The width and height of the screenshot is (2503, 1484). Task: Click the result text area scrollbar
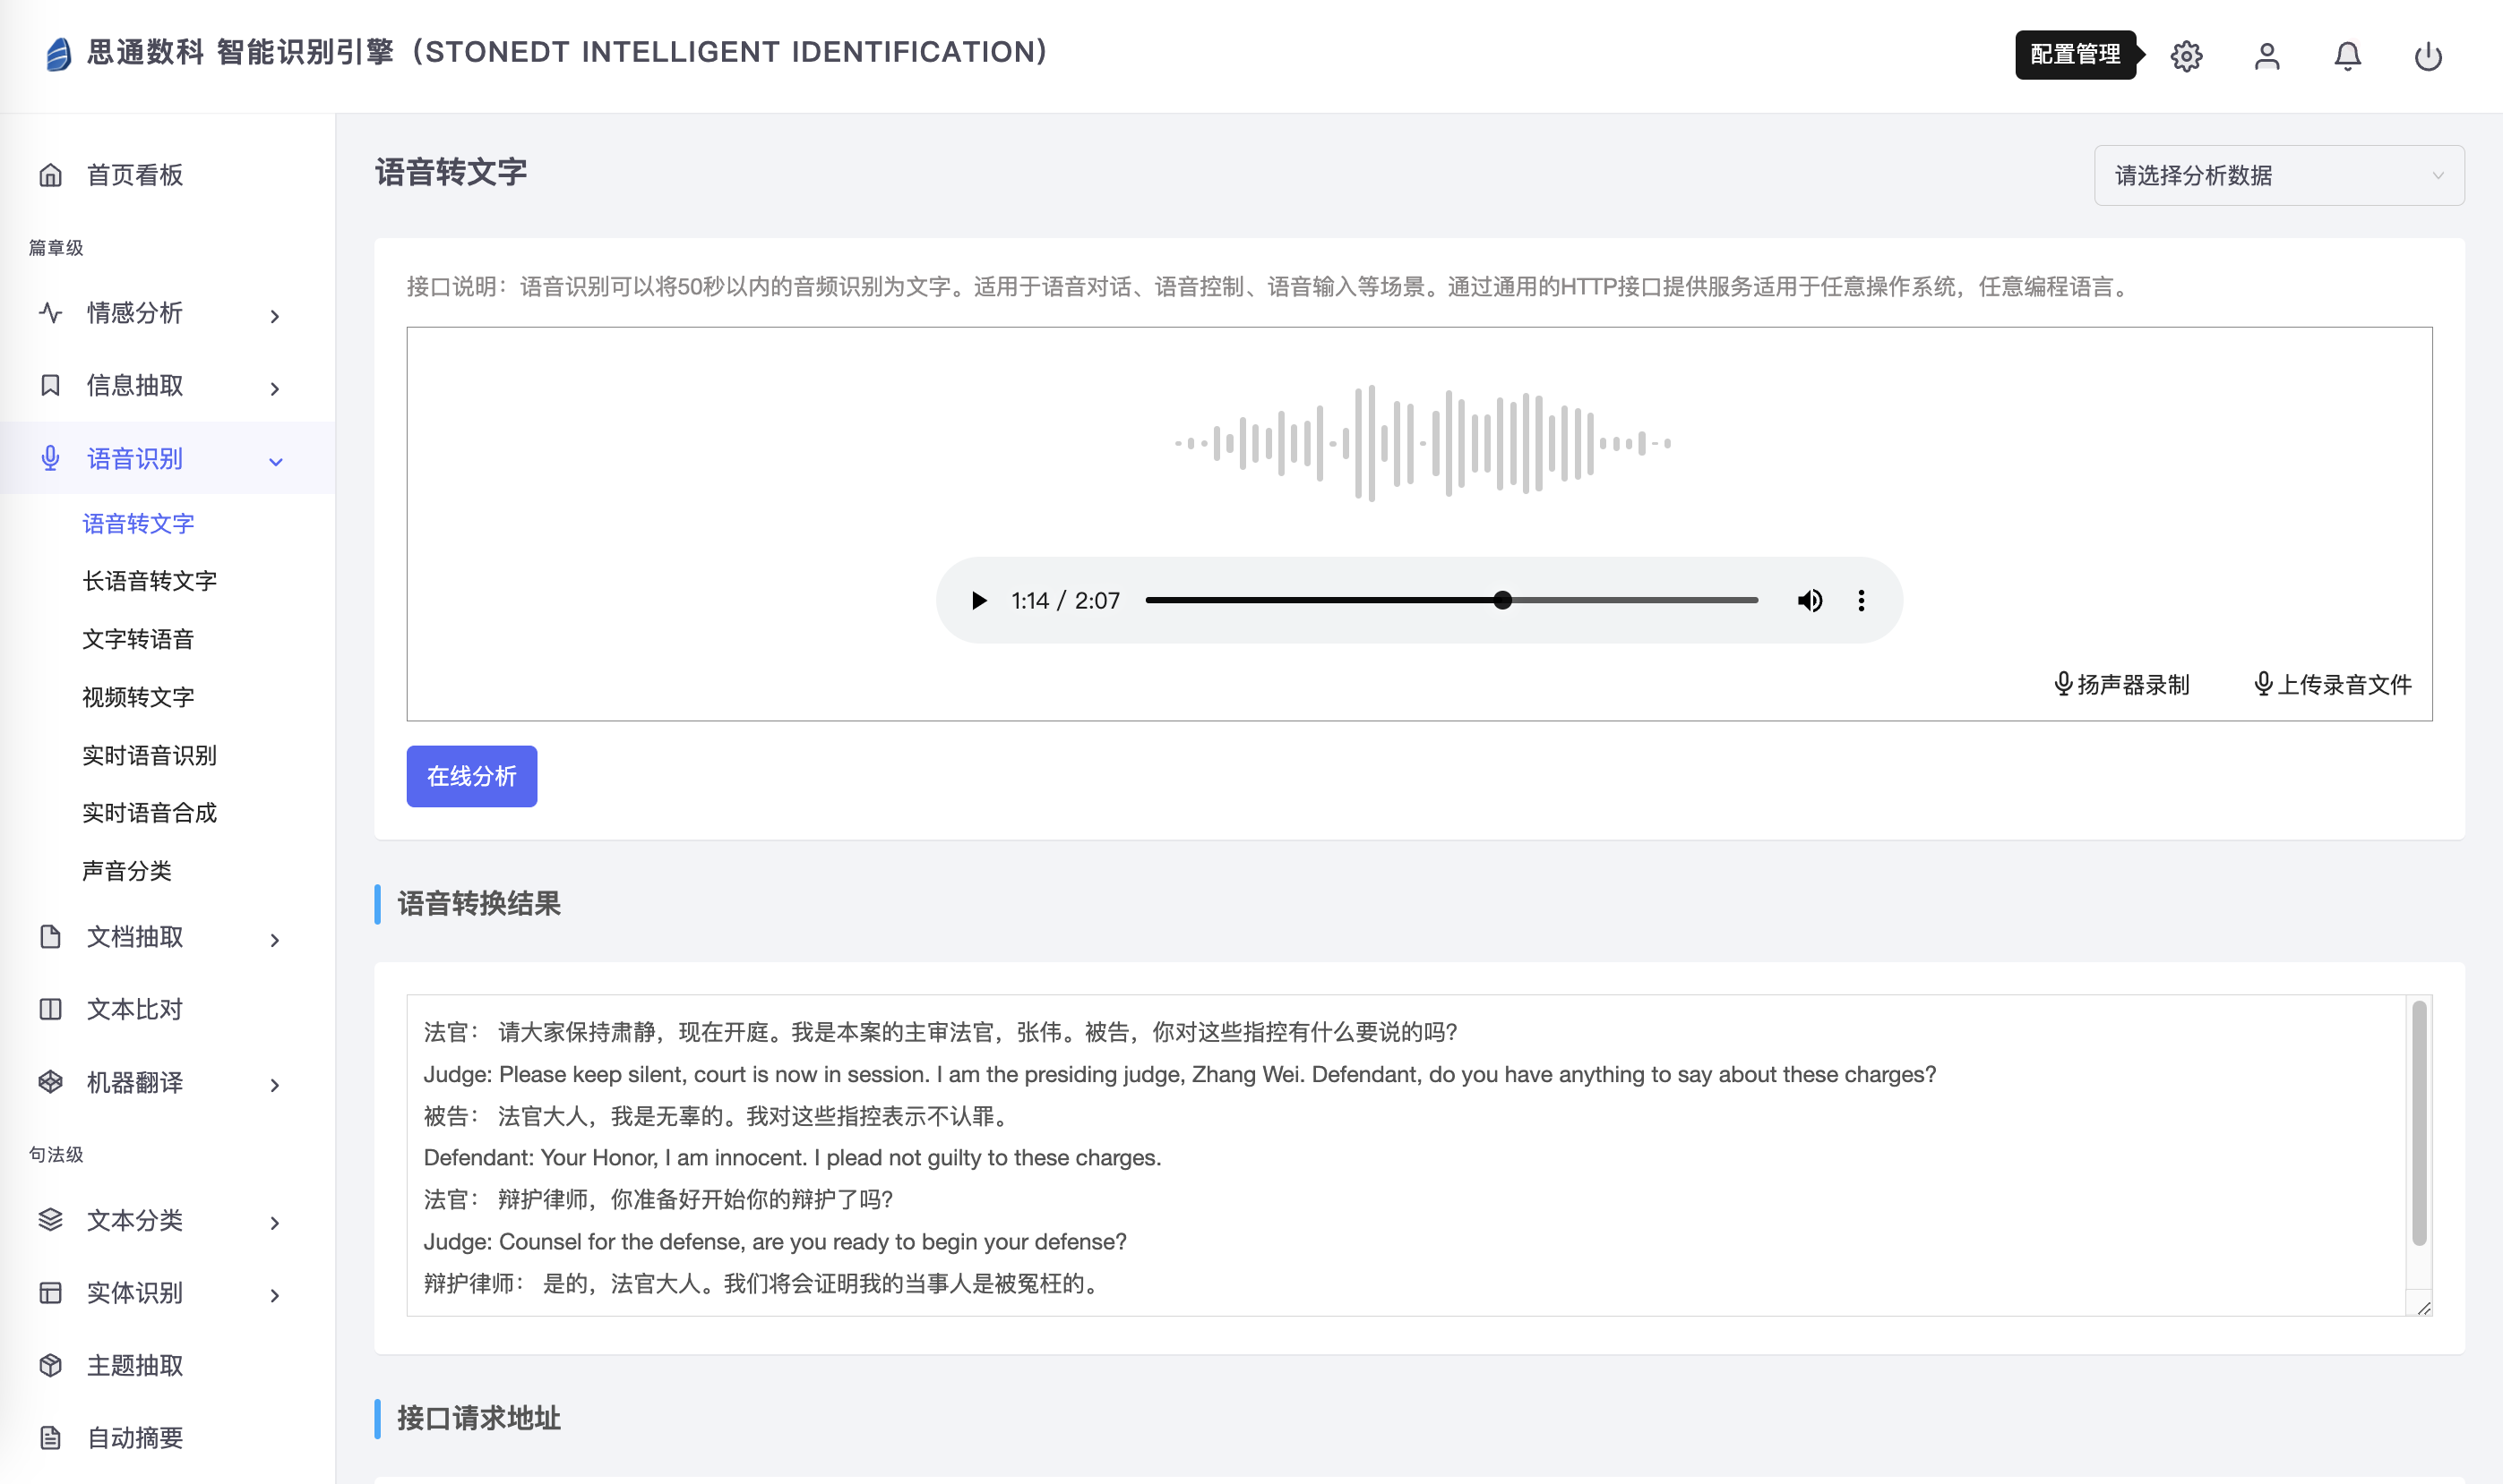click(x=2418, y=1125)
